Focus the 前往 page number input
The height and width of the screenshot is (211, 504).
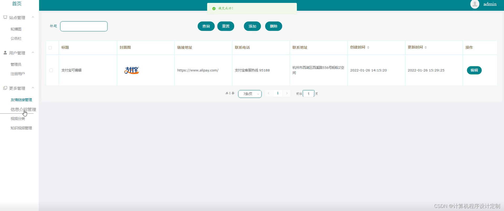(308, 93)
